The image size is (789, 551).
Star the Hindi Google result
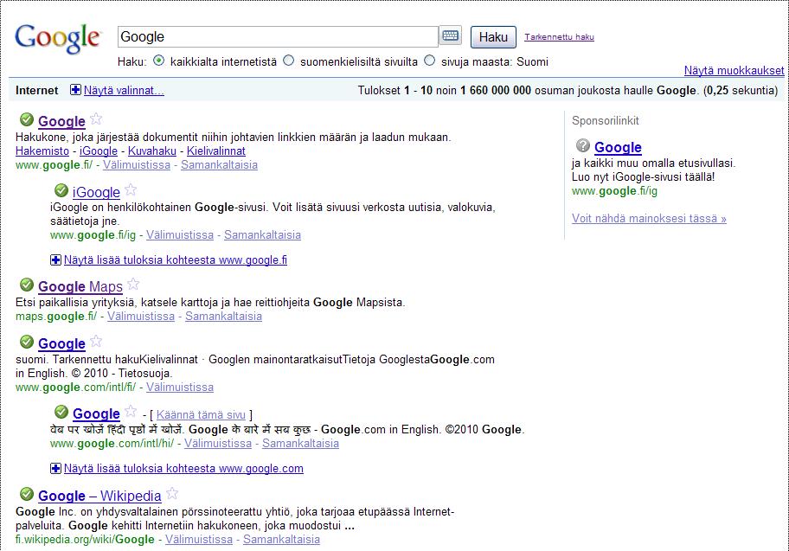pyautogui.click(x=131, y=411)
